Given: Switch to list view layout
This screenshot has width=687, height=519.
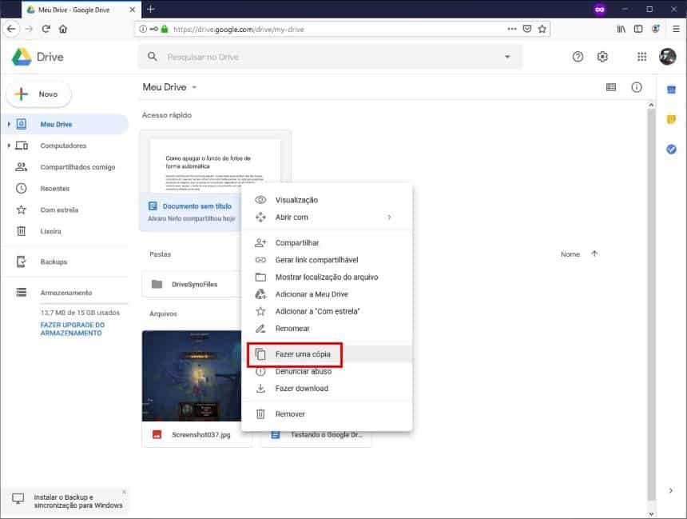Looking at the screenshot, I should pyautogui.click(x=611, y=87).
